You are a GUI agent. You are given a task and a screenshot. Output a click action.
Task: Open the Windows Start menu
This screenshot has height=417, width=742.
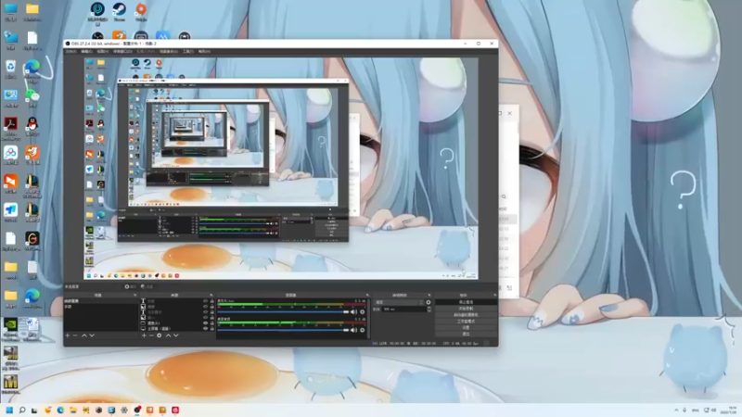click(x=9, y=410)
